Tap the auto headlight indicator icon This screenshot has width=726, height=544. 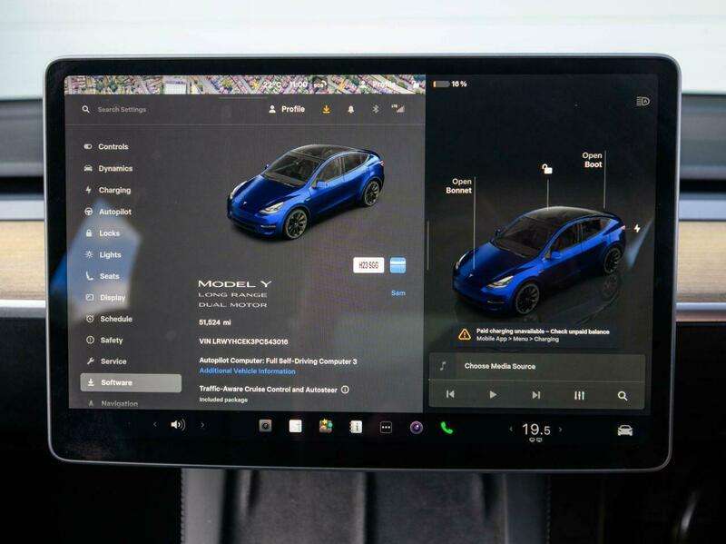tap(643, 101)
